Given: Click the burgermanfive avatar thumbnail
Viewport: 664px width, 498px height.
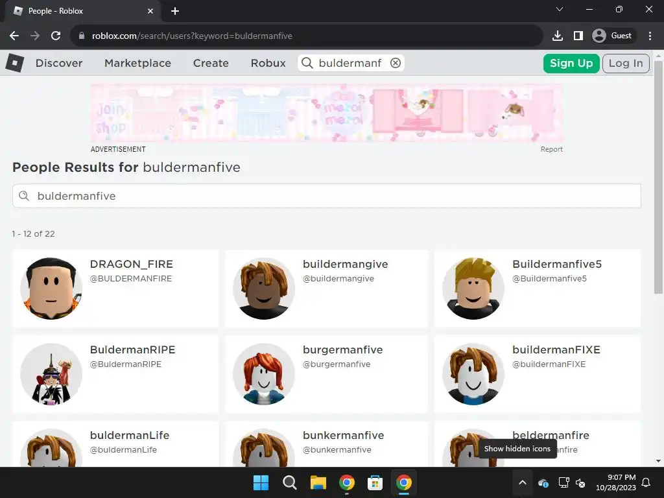Looking at the screenshot, I should click(264, 374).
